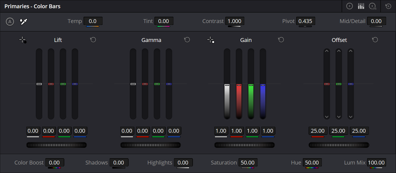Viewport: 396px width, 173px height.
Task: Toggle the Auto Balance 'A' button
Action: (10, 22)
